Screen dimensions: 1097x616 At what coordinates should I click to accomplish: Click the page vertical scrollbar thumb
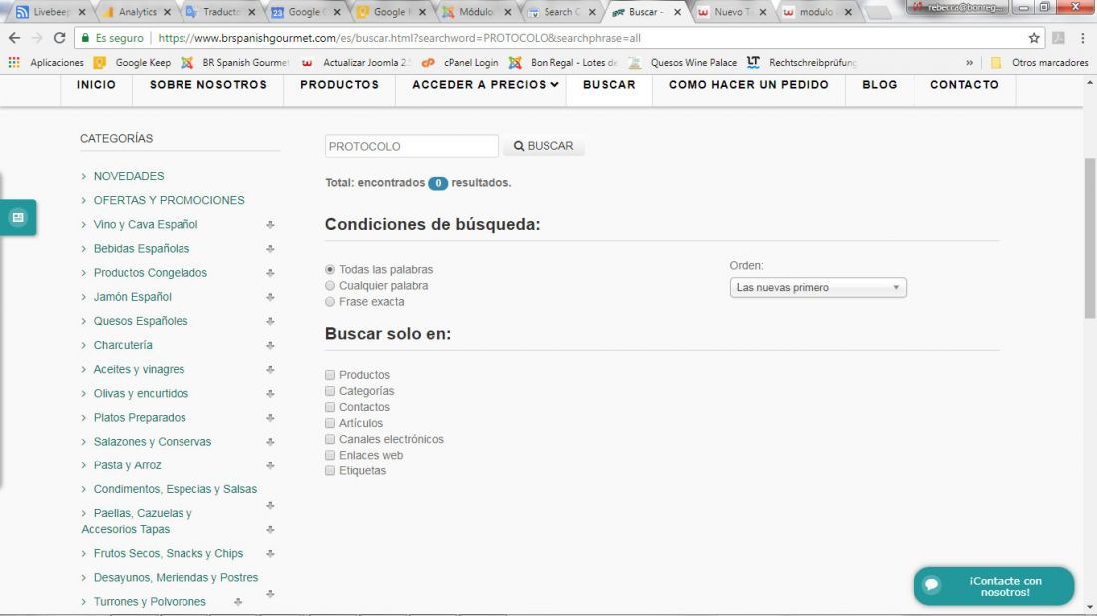(1090, 238)
